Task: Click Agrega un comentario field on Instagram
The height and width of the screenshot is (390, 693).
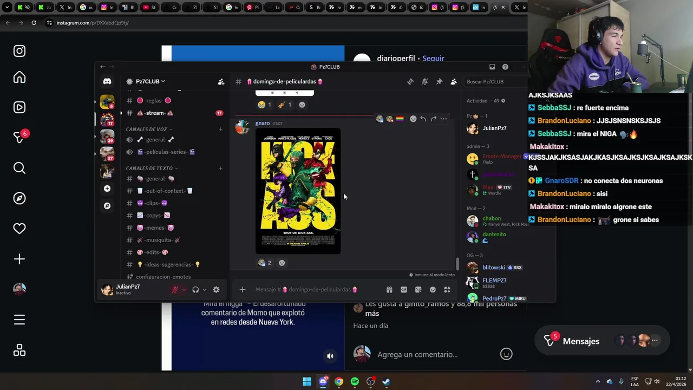Action: pyautogui.click(x=417, y=354)
